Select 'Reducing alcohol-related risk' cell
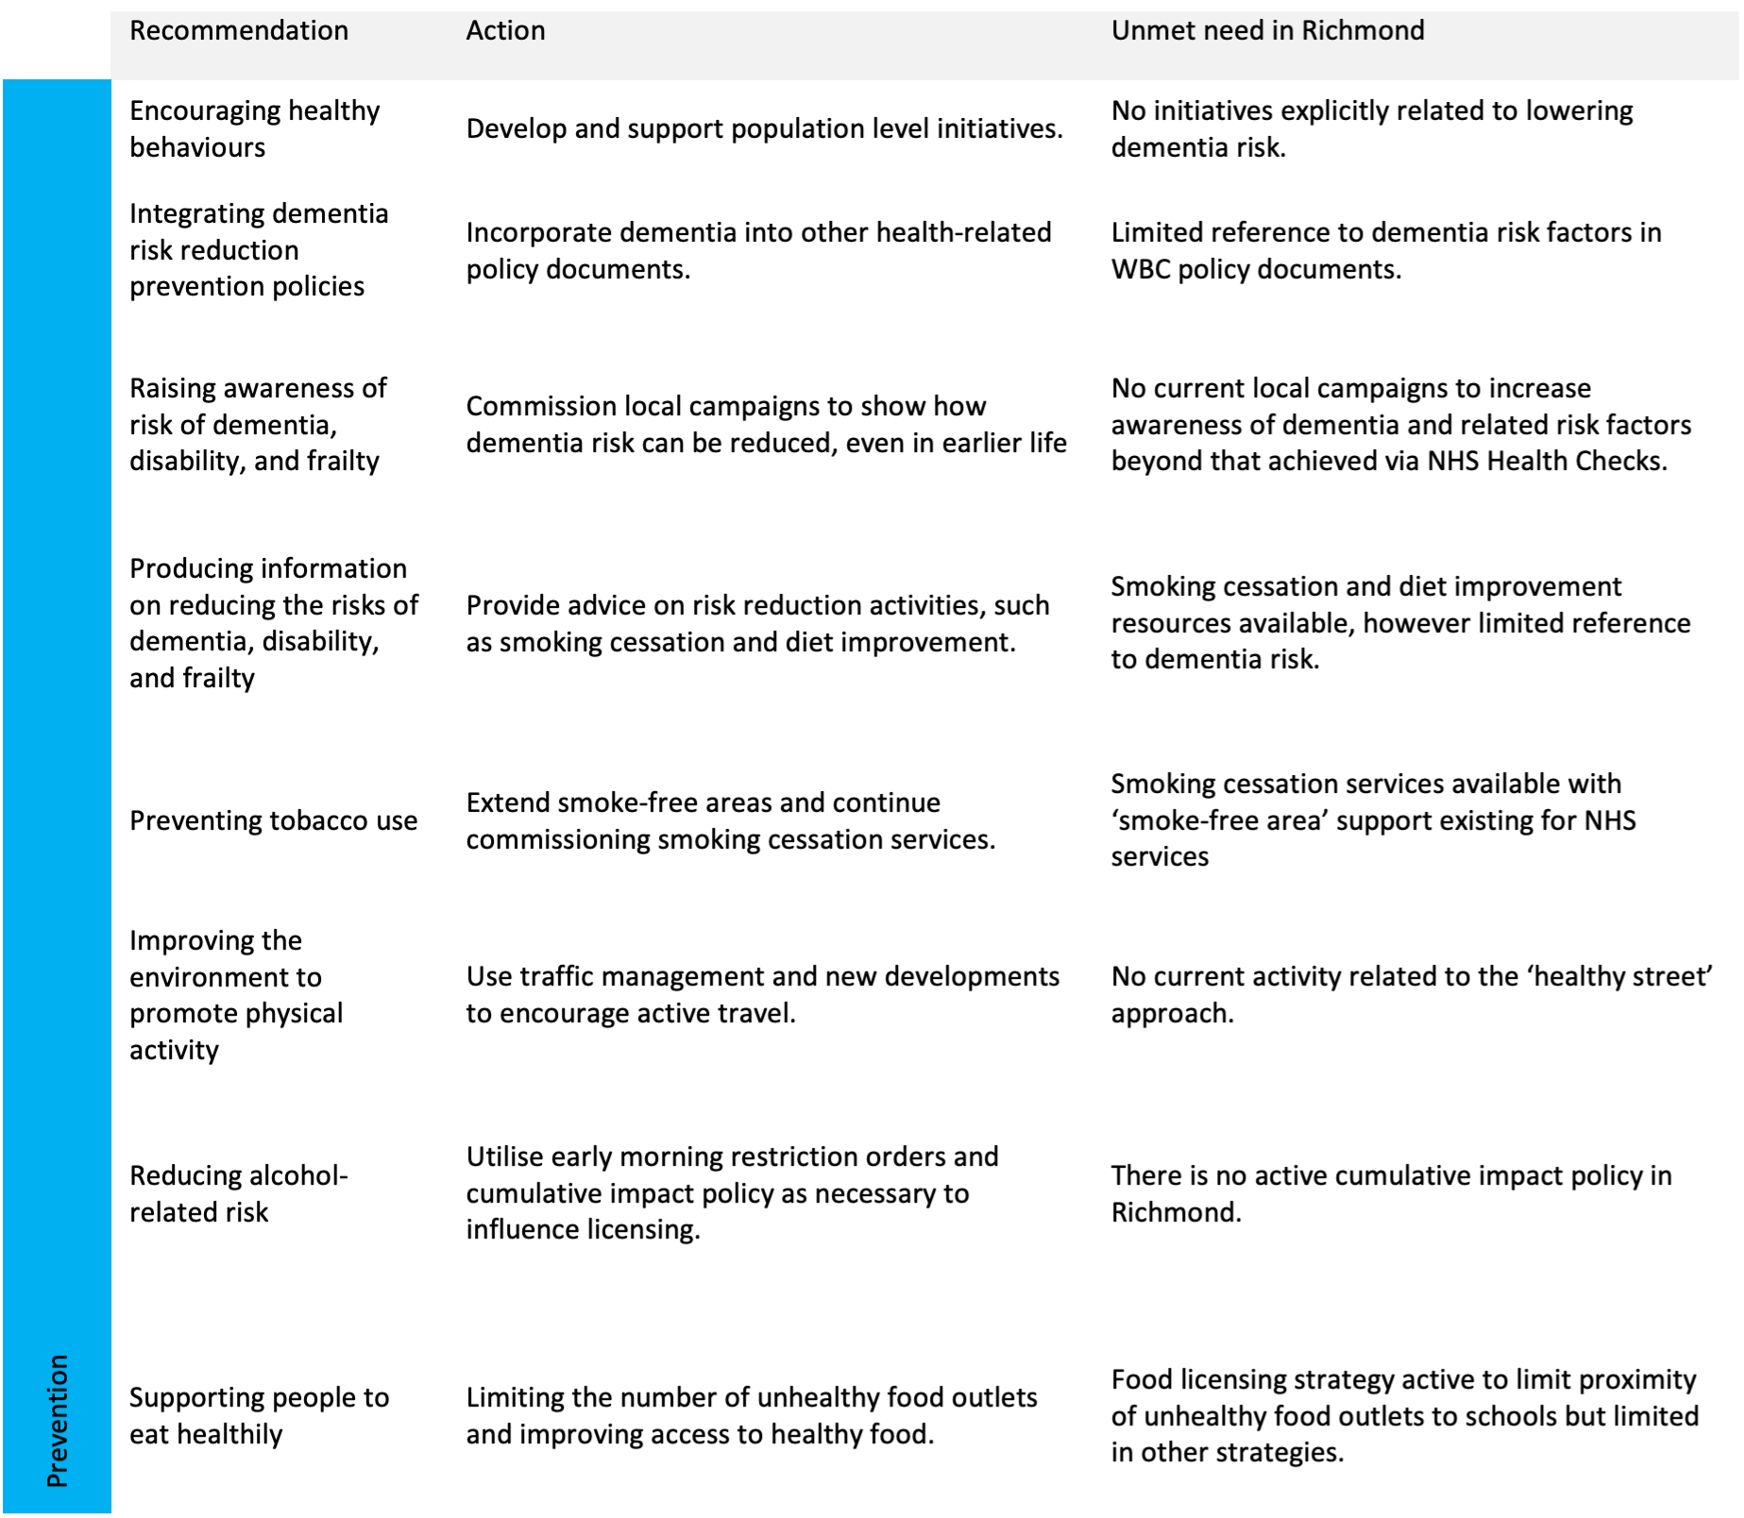The width and height of the screenshot is (1744, 1518). [239, 1193]
